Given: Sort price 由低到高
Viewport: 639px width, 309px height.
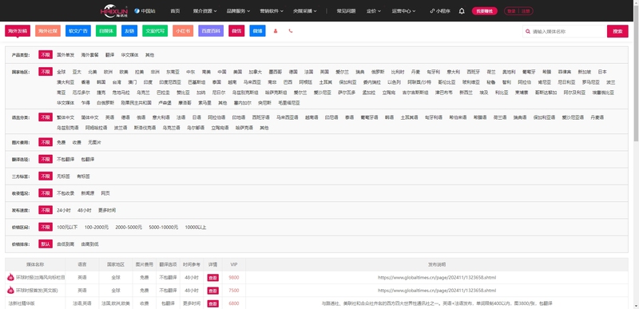Looking at the screenshot, I should tap(65, 244).
